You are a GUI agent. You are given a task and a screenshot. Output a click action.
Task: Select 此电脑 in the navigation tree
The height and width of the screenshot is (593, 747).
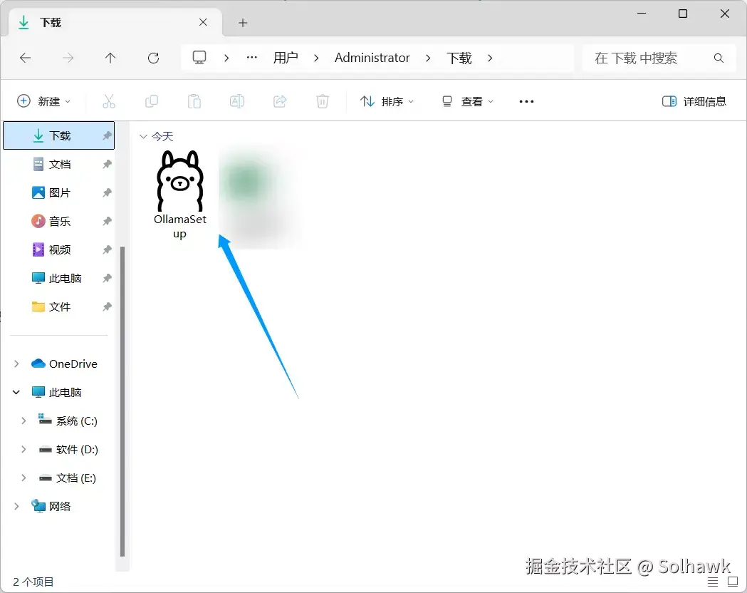tap(57, 392)
